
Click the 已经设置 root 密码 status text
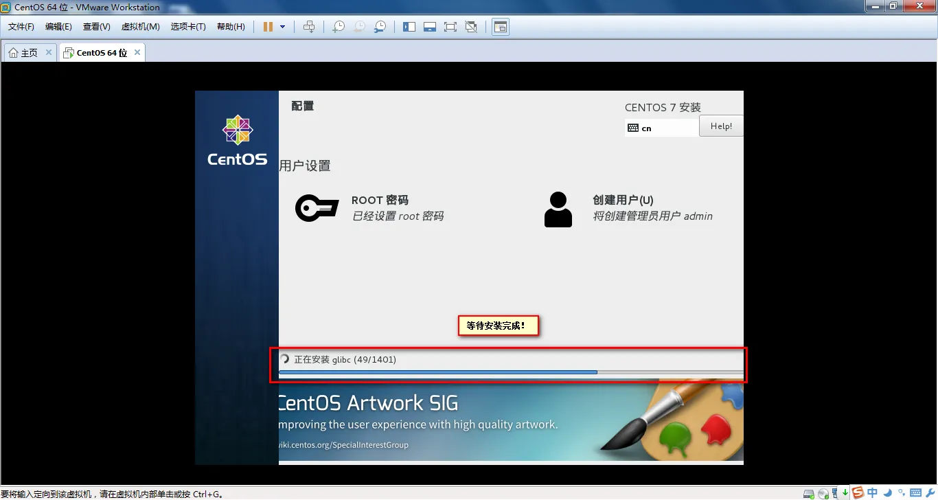[398, 216]
